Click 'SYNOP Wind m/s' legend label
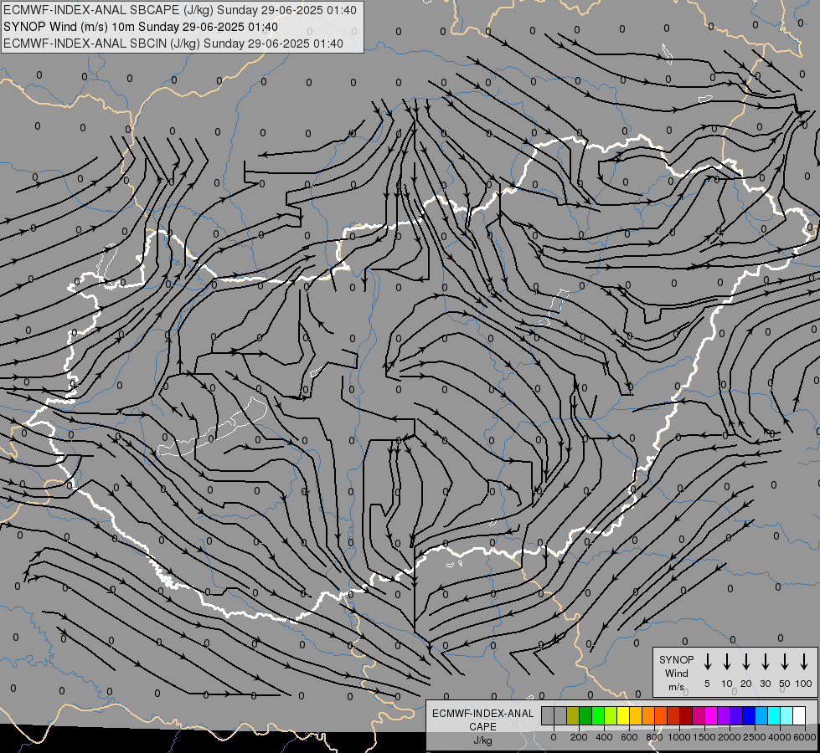The width and height of the screenshot is (820, 753). (x=676, y=673)
